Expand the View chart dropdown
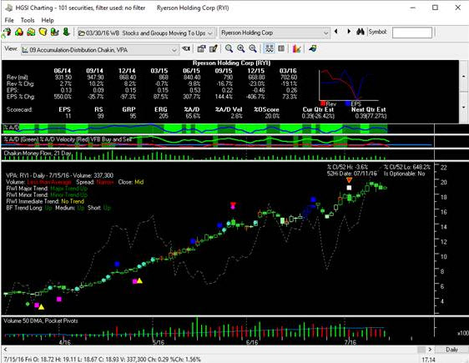The height and width of the screenshot is (363, 469). click(x=174, y=50)
